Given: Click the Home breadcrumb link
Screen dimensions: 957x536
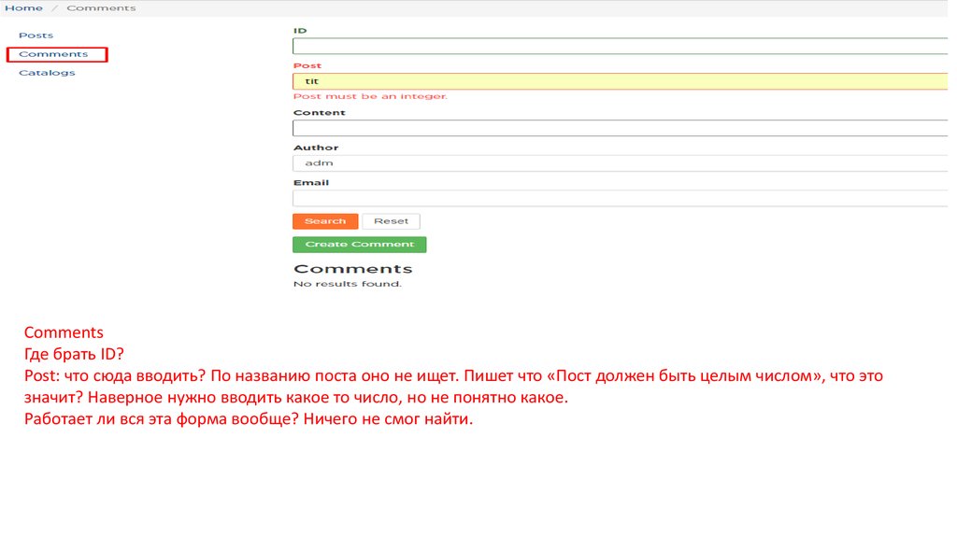Looking at the screenshot, I should click(23, 7).
